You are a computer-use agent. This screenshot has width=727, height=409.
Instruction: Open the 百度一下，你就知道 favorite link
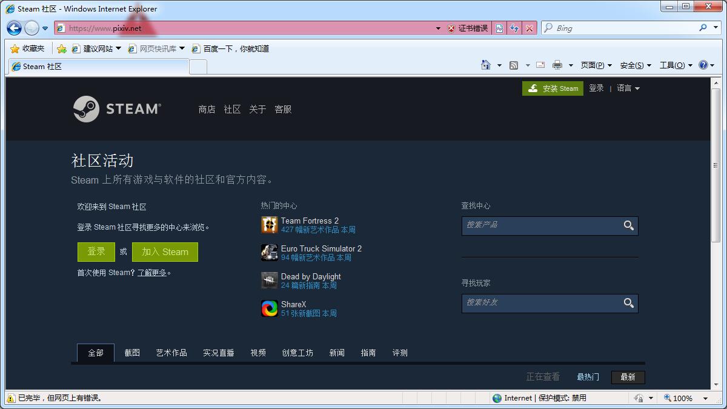230,48
